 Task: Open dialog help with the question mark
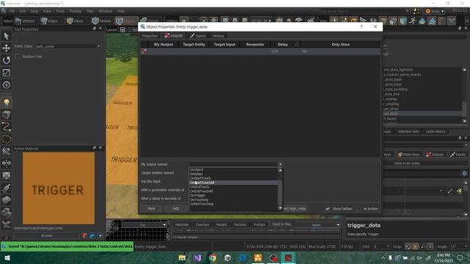361,26
